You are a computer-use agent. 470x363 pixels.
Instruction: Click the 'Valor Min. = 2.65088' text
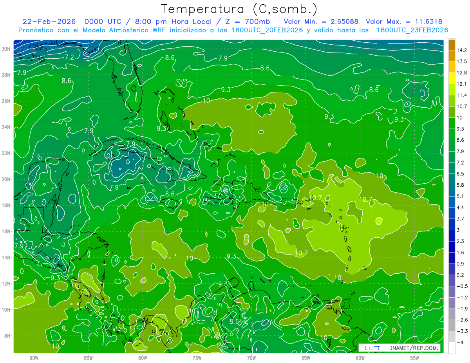click(321, 22)
